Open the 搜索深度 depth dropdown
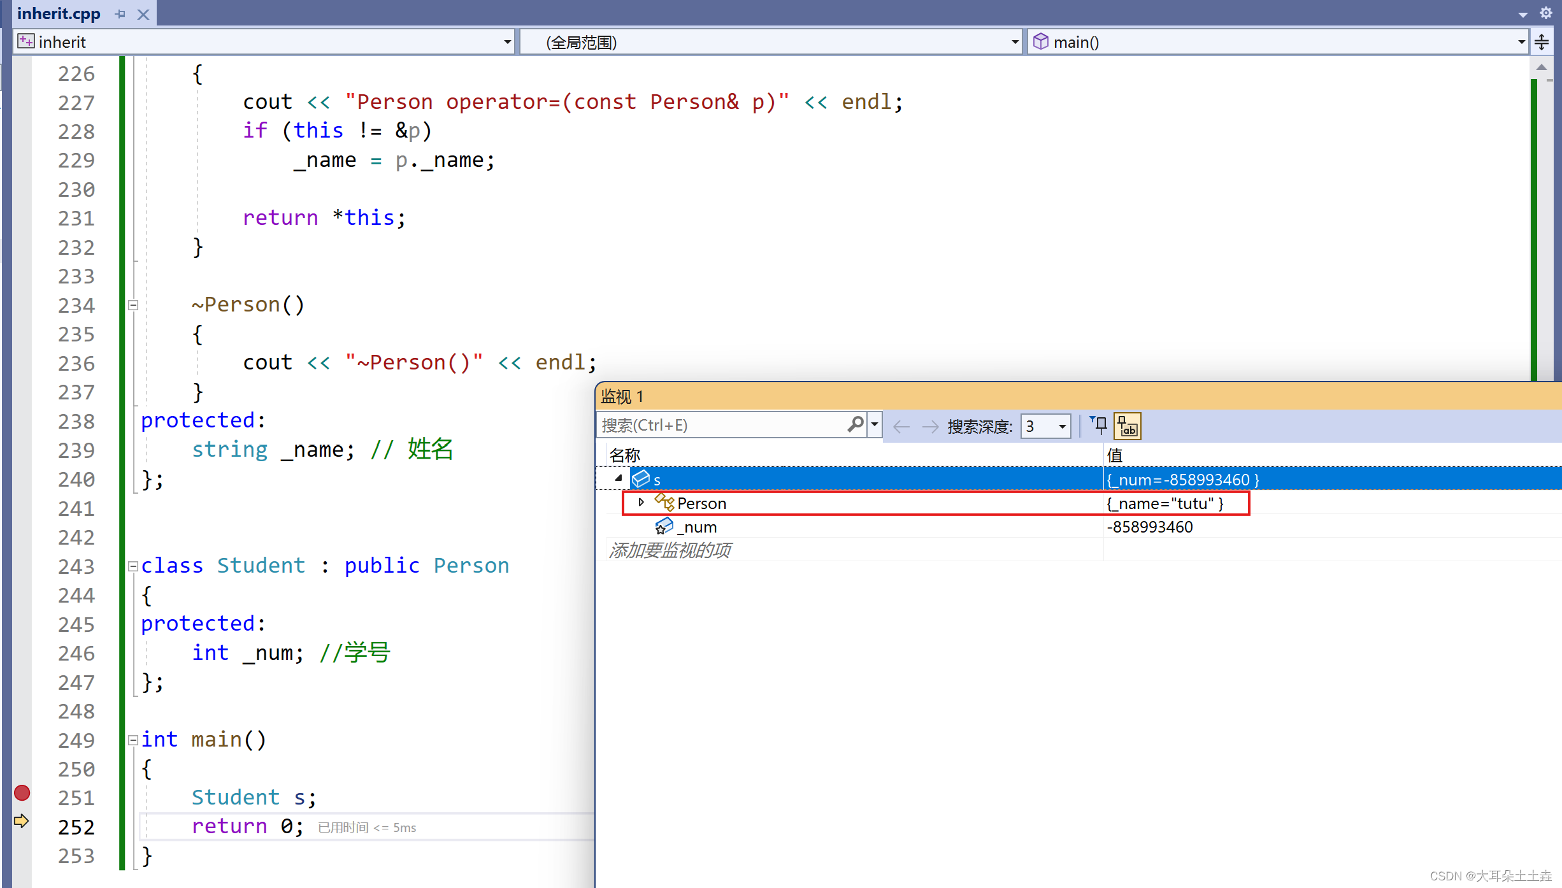1562x888 pixels. point(1045,426)
